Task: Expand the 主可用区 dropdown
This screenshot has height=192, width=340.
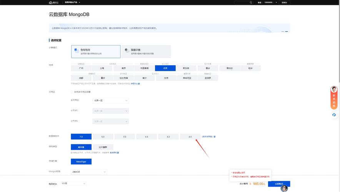Action: (110, 101)
